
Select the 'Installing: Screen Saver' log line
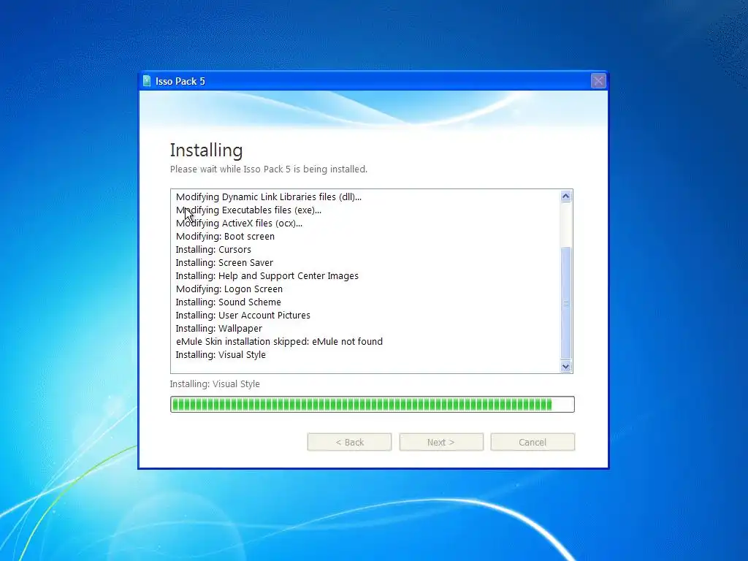(x=224, y=263)
